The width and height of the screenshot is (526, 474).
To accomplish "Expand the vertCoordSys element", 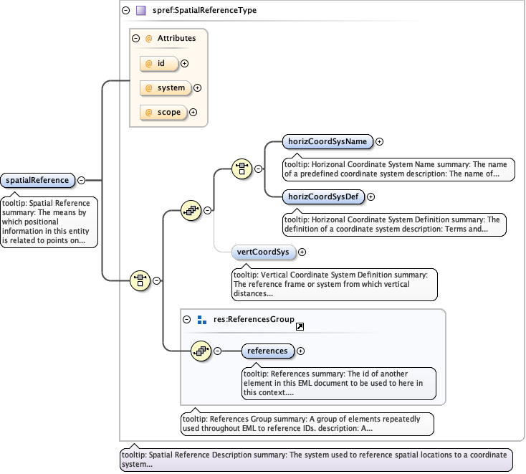I will [x=302, y=252].
